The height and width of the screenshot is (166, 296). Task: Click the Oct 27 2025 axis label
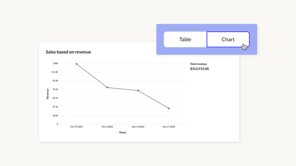77,127
